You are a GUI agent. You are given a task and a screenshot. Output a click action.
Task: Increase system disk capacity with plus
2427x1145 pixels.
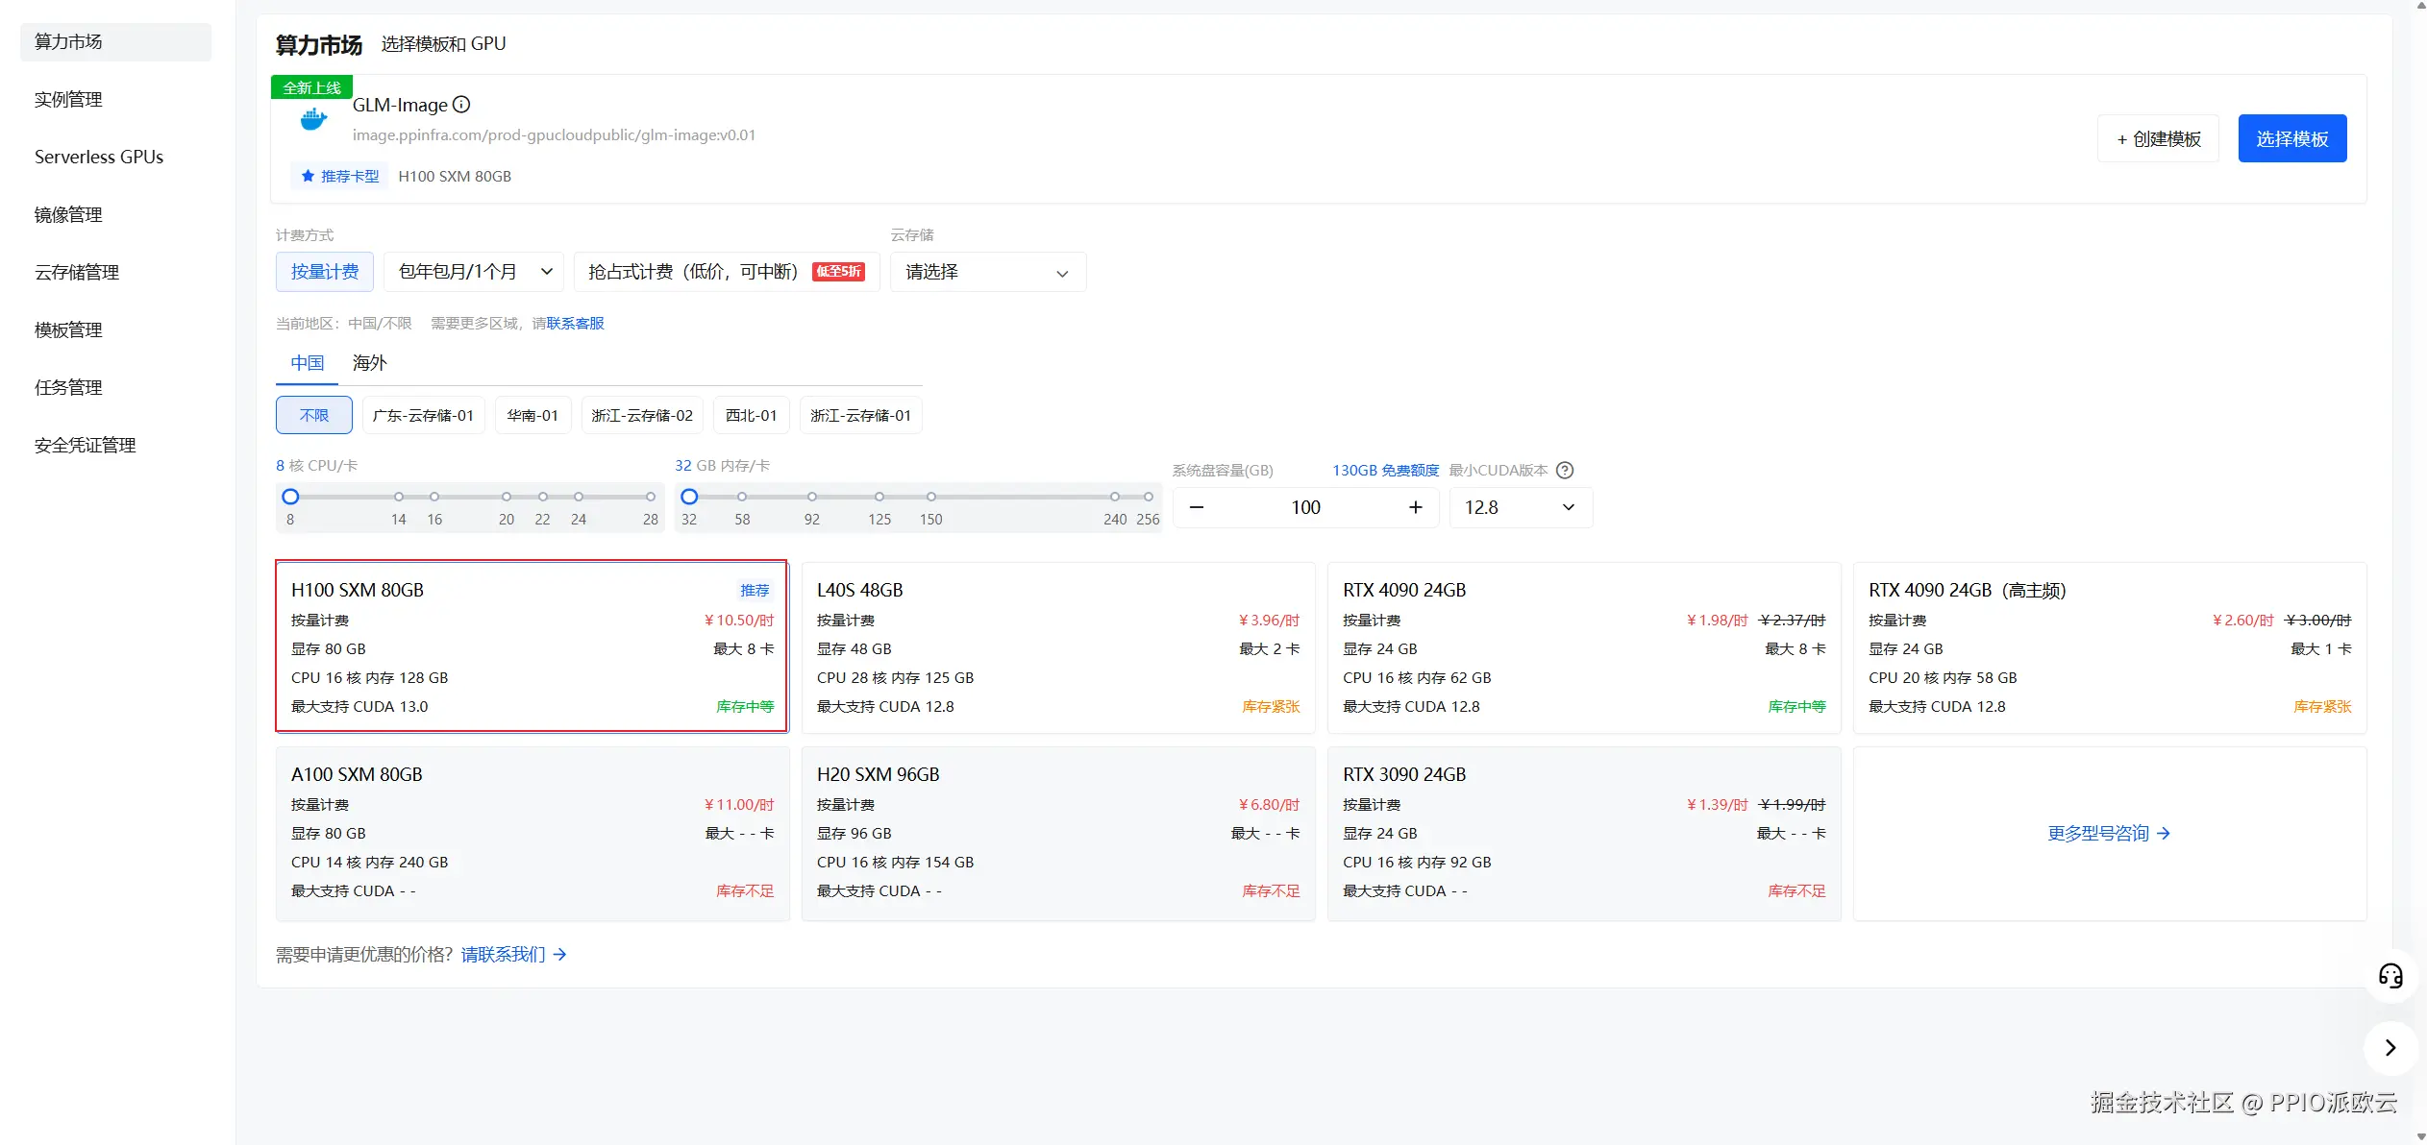(x=1415, y=507)
